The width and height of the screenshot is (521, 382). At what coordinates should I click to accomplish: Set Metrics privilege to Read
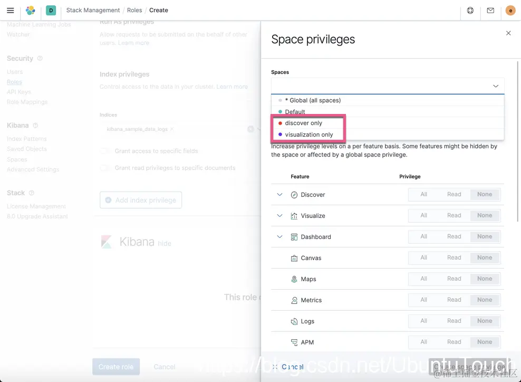point(454,300)
